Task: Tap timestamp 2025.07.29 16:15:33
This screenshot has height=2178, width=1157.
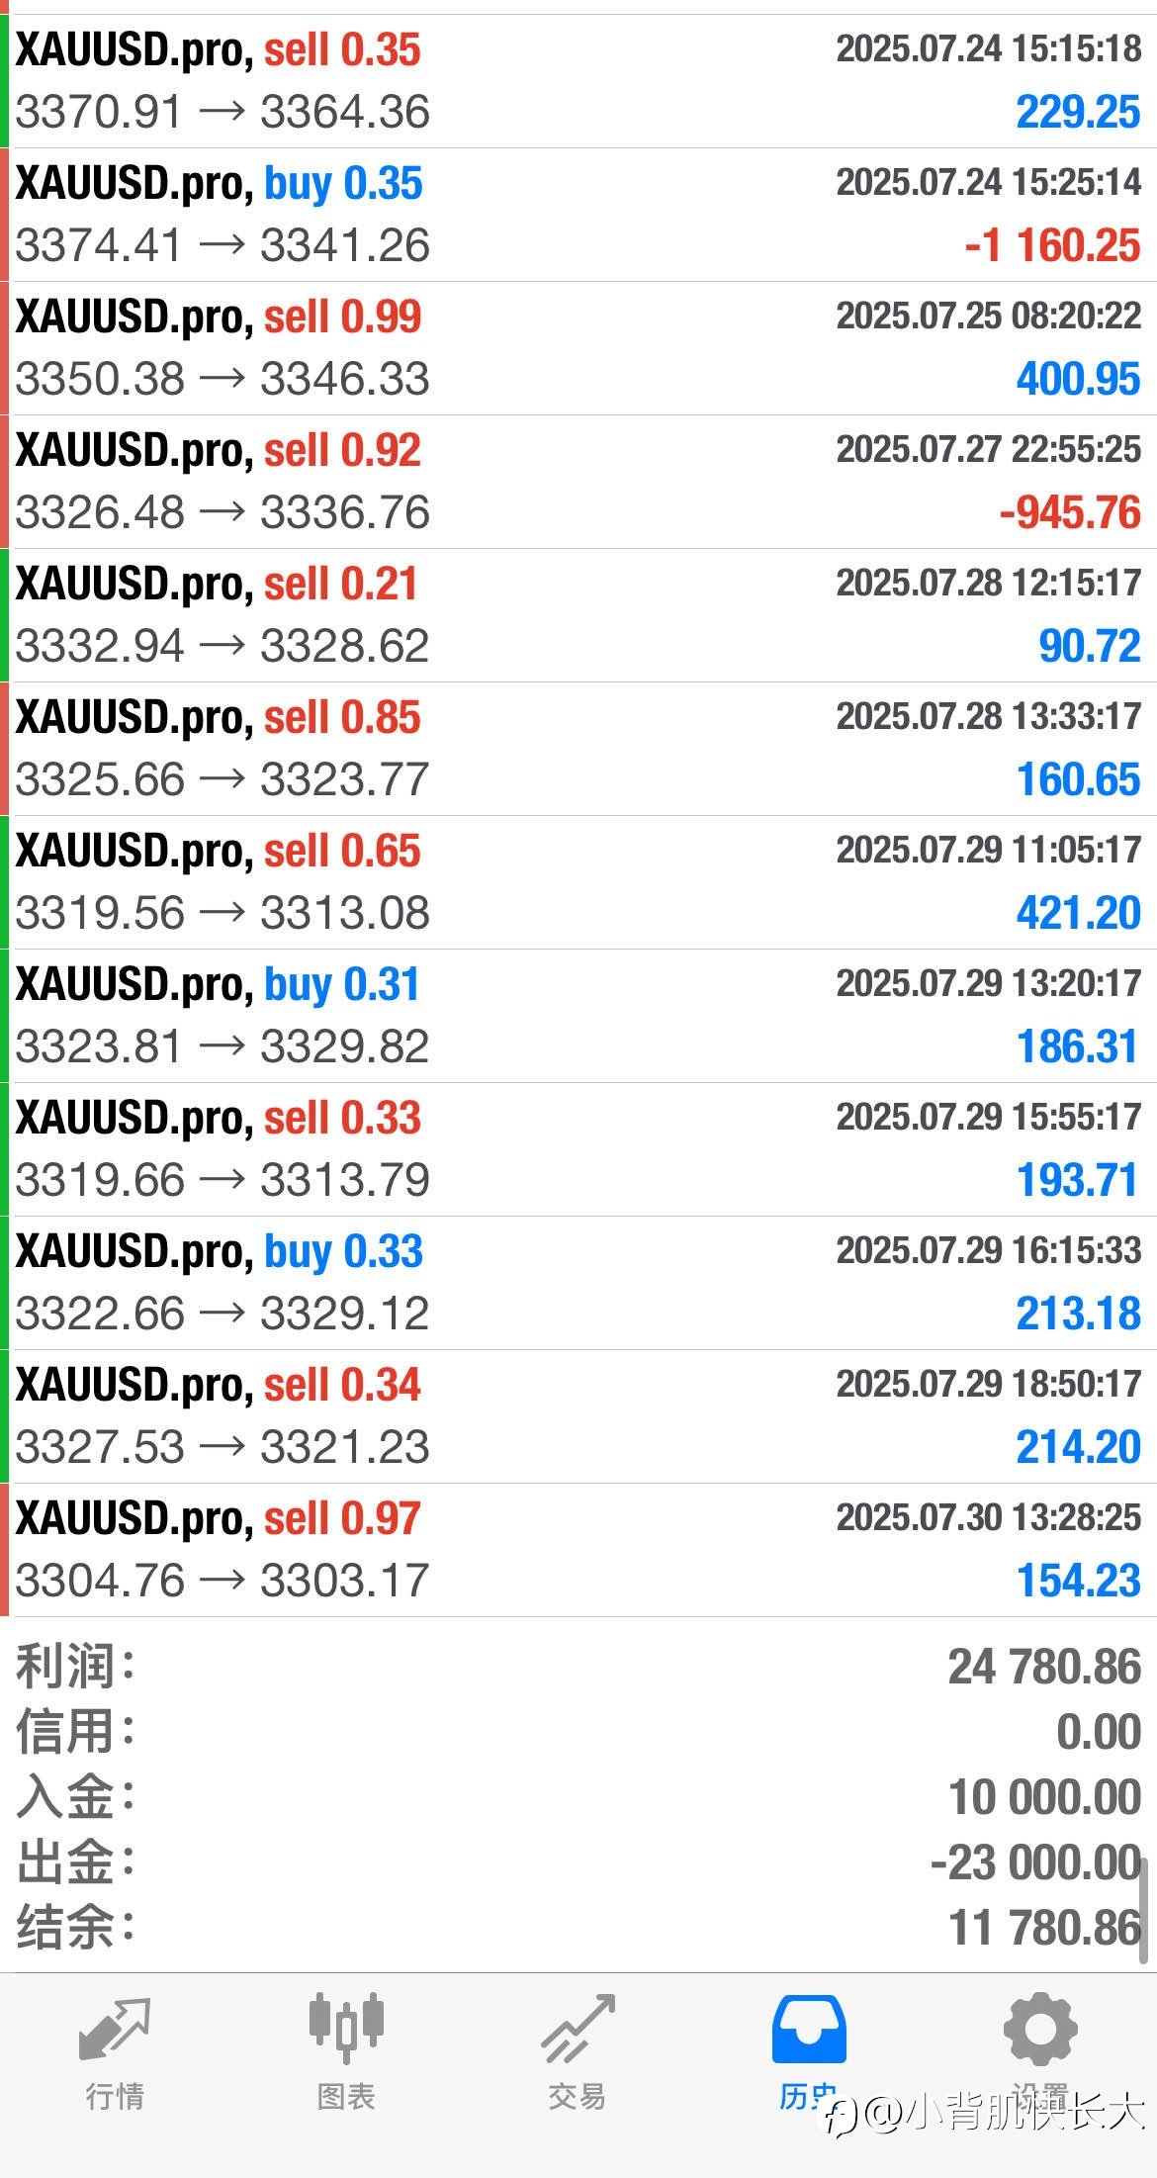Action: pyautogui.click(x=989, y=1250)
